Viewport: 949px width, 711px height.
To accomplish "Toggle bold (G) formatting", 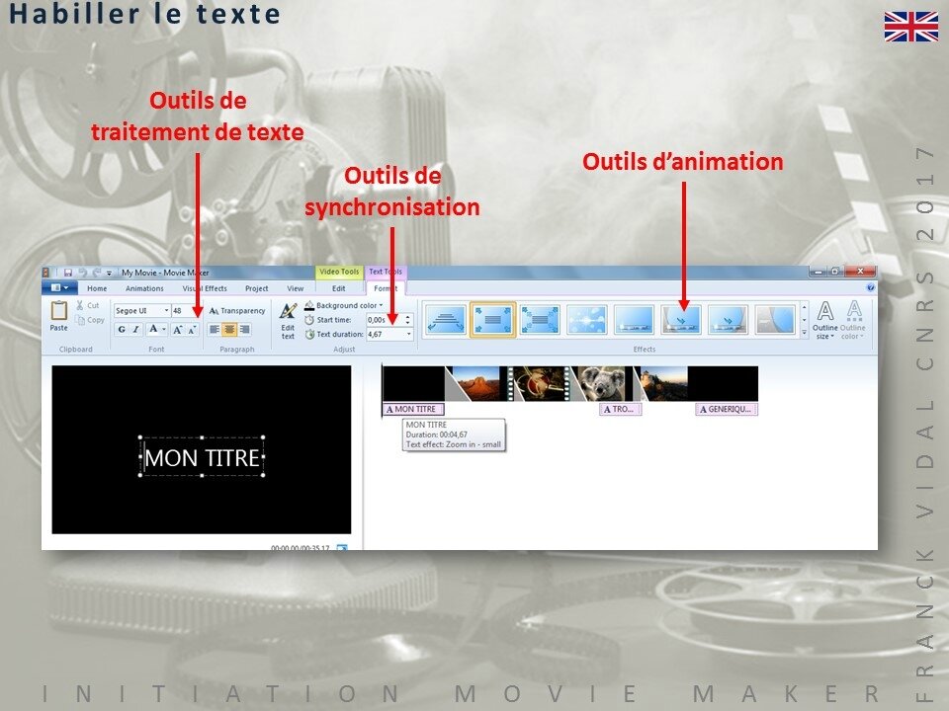I will pos(122,330).
